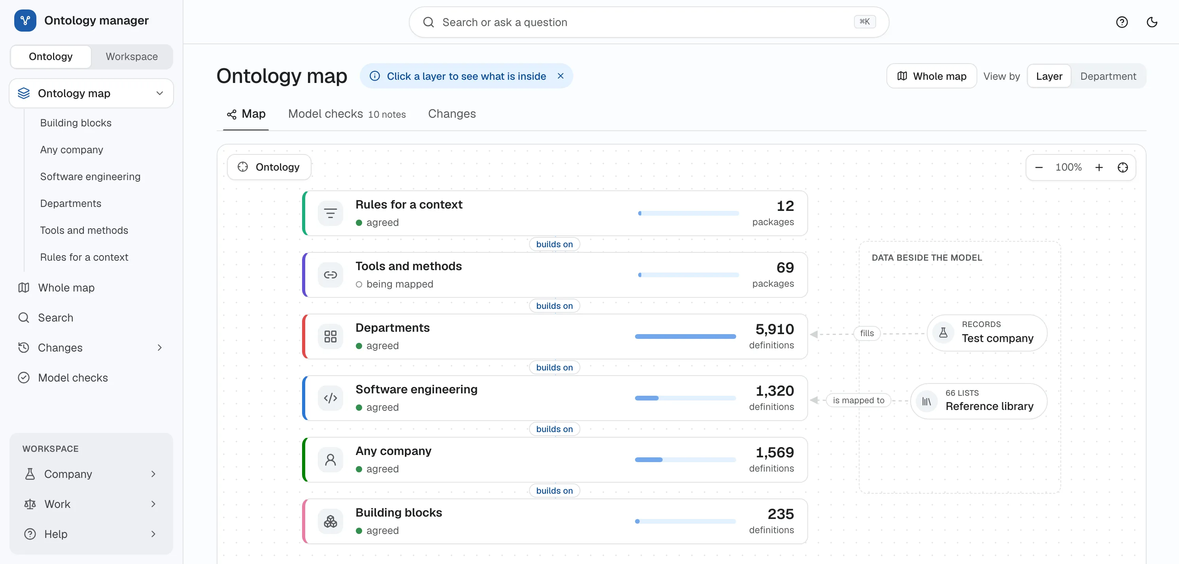This screenshot has width=1179, height=564.
Task: Open Model checks in the sidebar
Action: 92,378
